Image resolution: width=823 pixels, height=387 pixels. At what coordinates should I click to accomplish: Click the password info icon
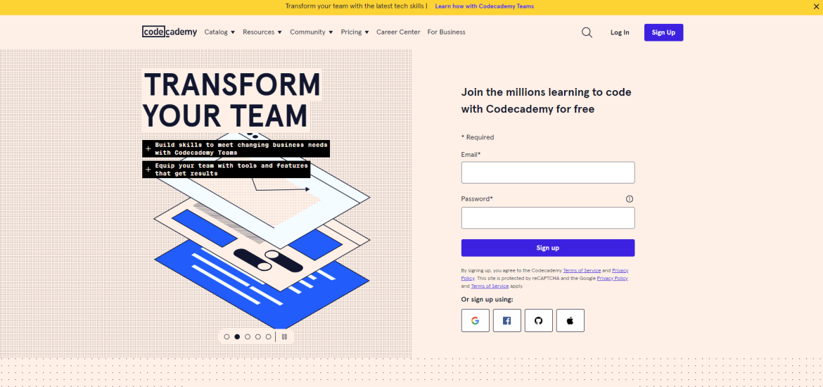point(630,199)
